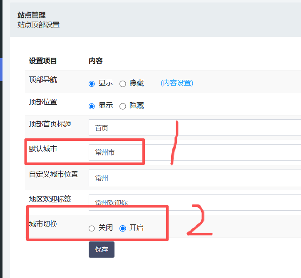This screenshot has height=278, width=301.
Task: Set 城市切换 to 开启
Action: tap(123, 228)
